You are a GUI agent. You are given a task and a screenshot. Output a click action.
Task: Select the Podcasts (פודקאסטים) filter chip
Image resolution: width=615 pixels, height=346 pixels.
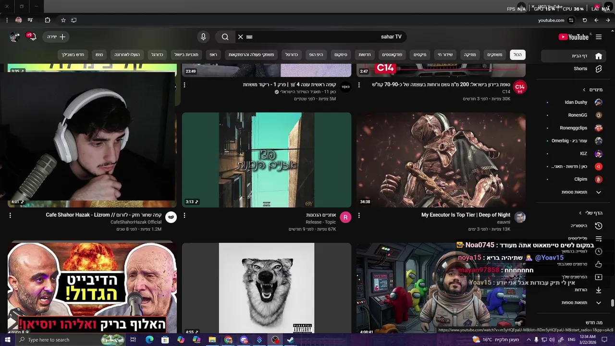click(392, 54)
